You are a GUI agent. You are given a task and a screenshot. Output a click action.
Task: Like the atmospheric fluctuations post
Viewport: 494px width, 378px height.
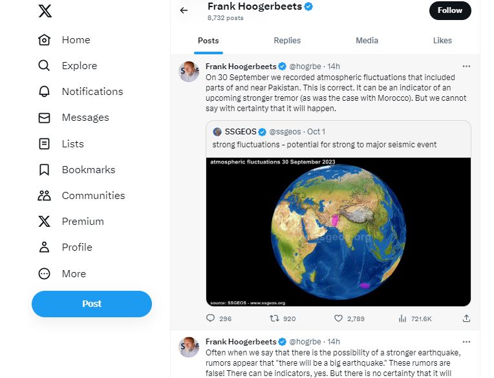click(x=338, y=319)
